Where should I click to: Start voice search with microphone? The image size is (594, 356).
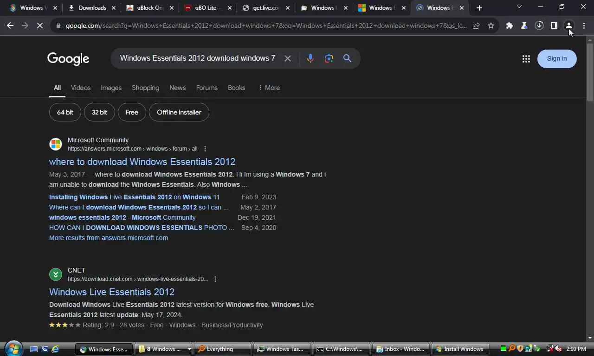[310, 58]
